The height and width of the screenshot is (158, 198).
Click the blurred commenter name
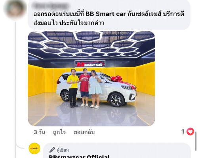(x=50, y=6)
